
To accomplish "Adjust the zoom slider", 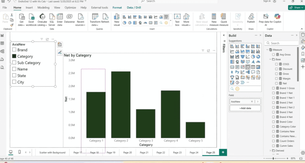I will click(x=273, y=159).
